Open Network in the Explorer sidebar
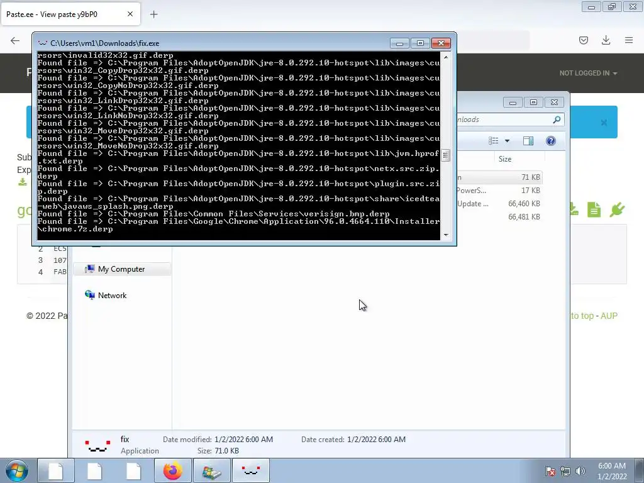The height and width of the screenshot is (483, 644). (112, 296)
